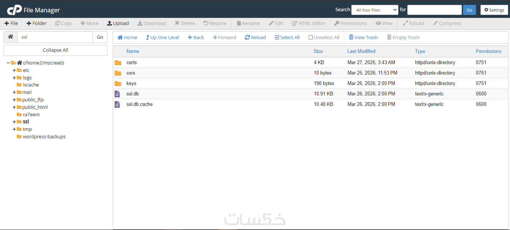Screen dimensions: 510x230
Task: Click the Edit pencil icon
Action: [x=271, y=23]
